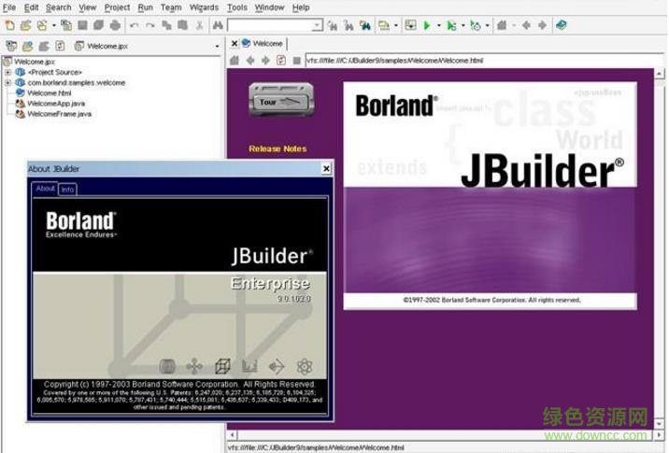Open the Debug configuration dropdown arrow

coord(463,25)
